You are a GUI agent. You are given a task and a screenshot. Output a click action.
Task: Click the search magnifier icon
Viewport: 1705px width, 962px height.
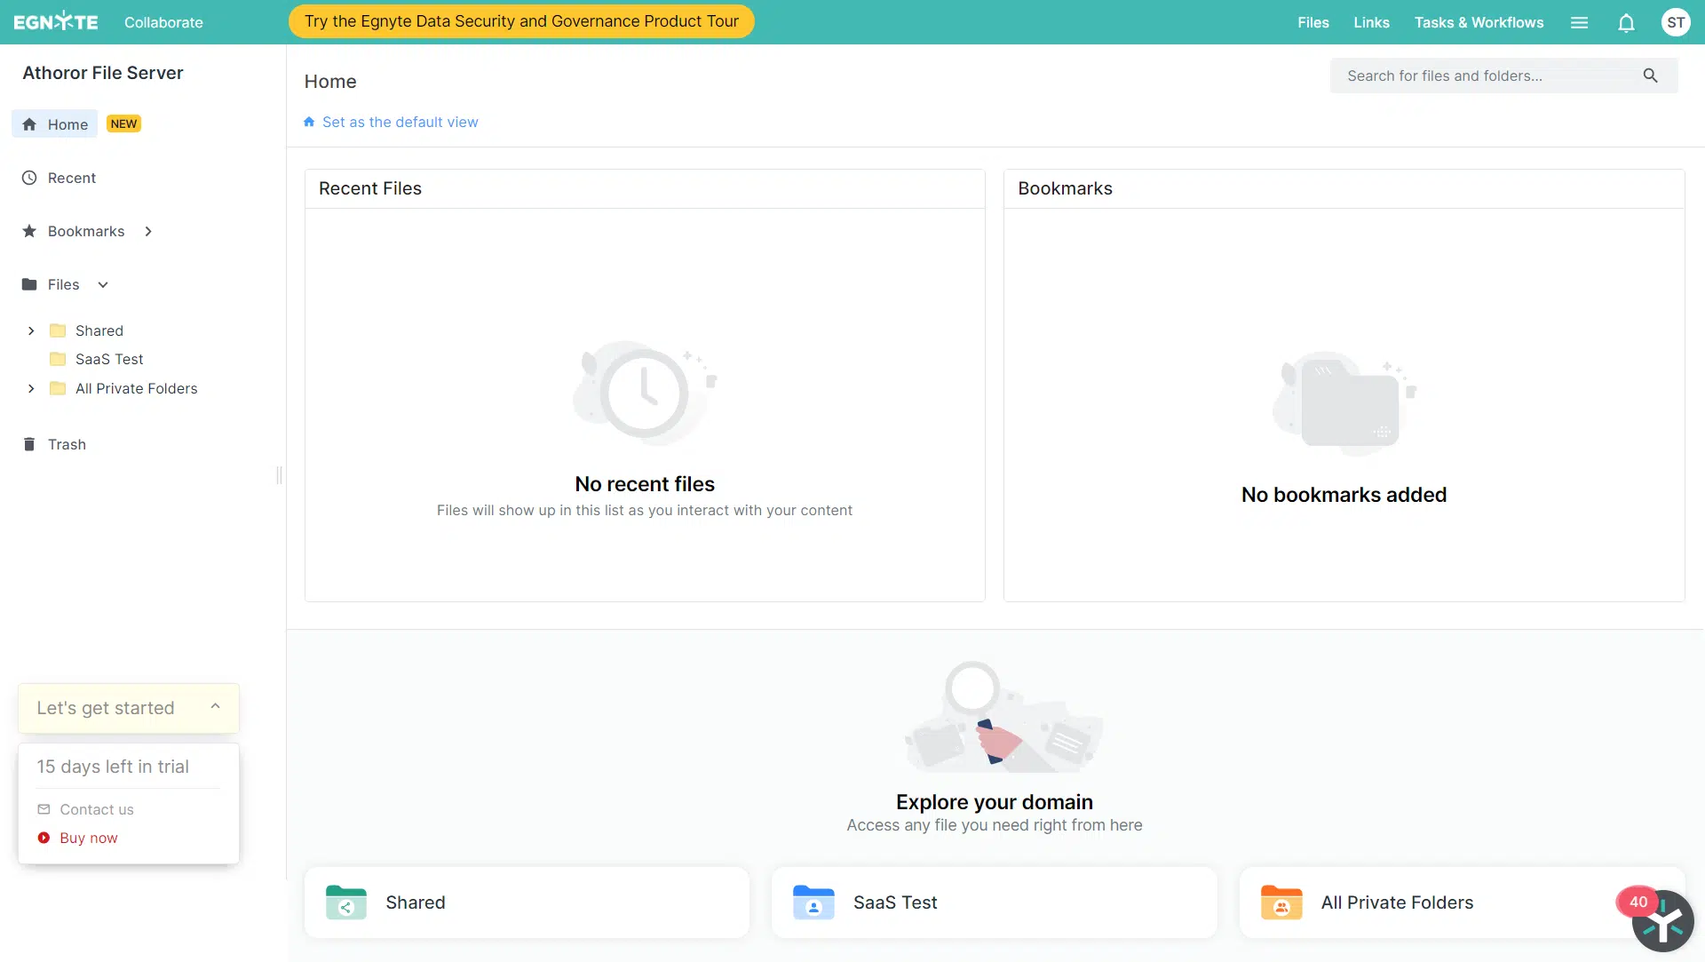coord(1650,76)
